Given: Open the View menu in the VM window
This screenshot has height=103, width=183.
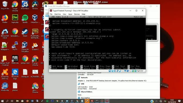Looking at the screenshot, I should coord(64,14).
